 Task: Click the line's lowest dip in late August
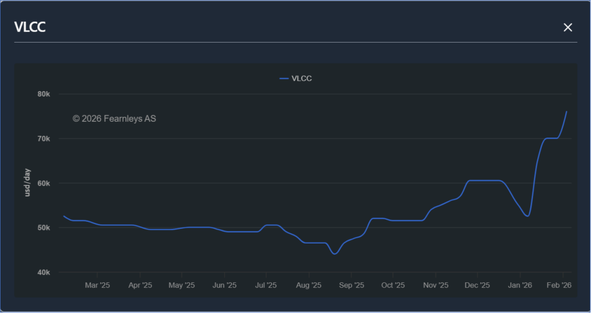coord(335,254)
